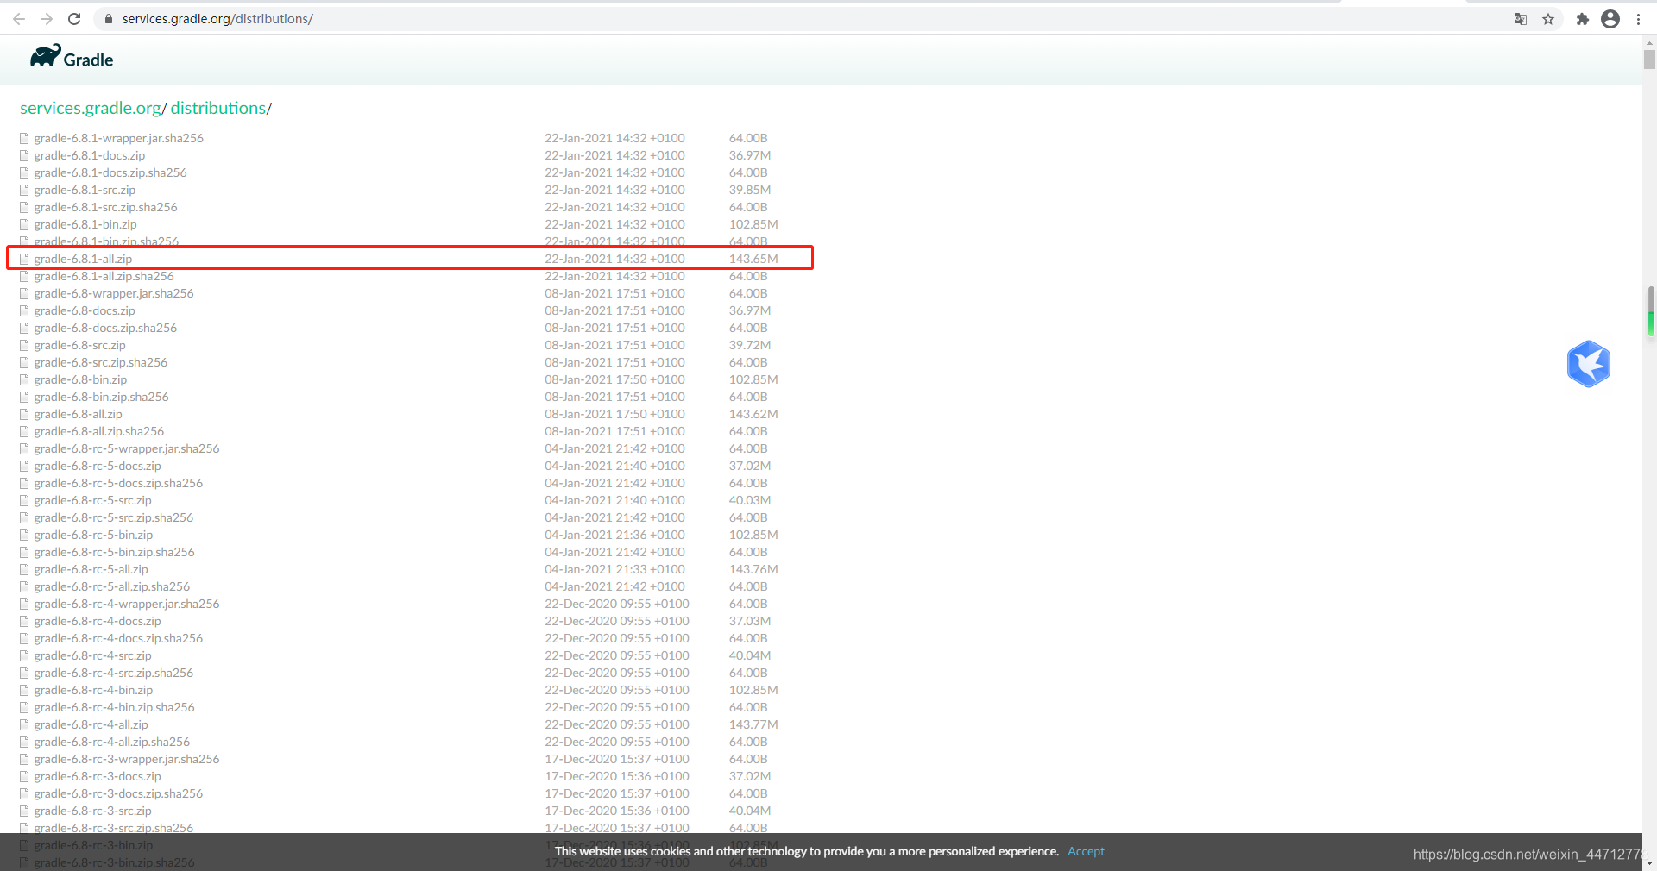
Task: Click the file icon beside gradle-6.8-rc-5-bin.zip
Action: point(24,535)
